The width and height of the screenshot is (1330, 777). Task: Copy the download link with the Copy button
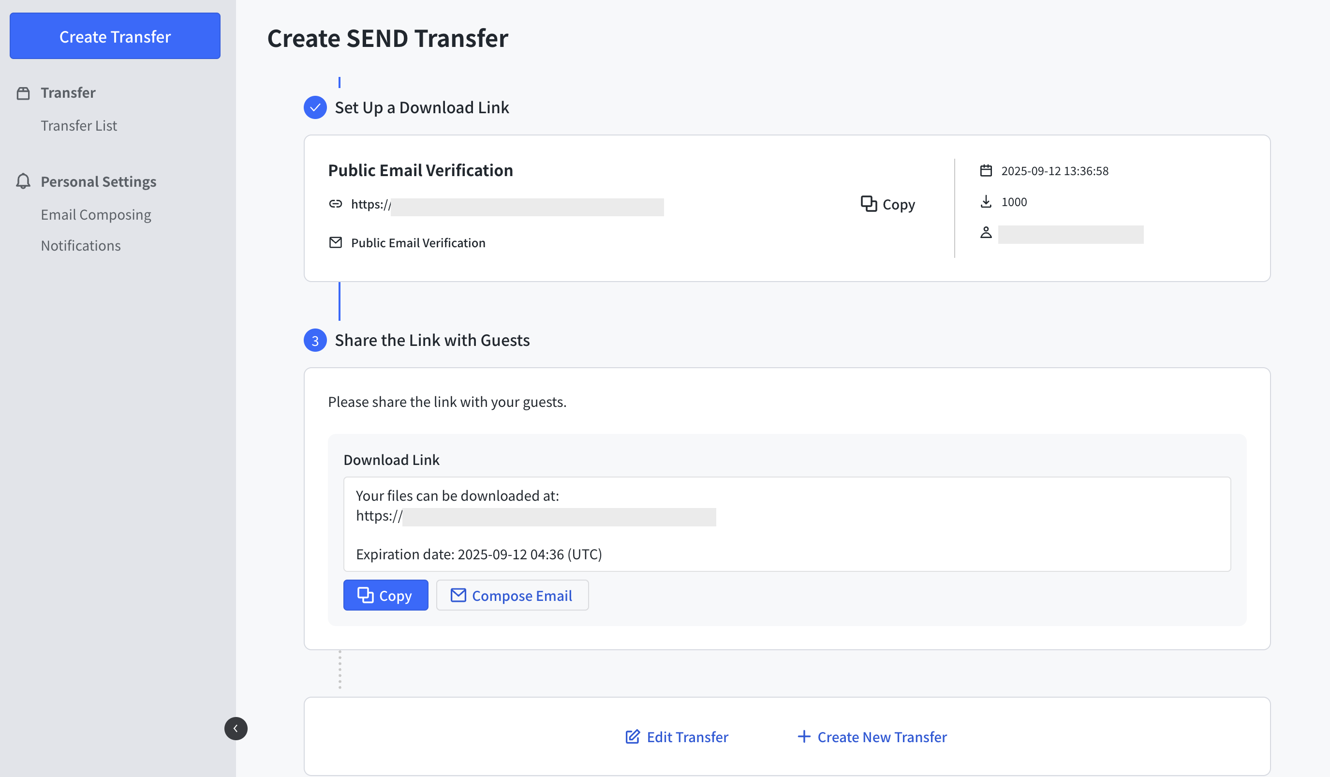tap(386, 595)
